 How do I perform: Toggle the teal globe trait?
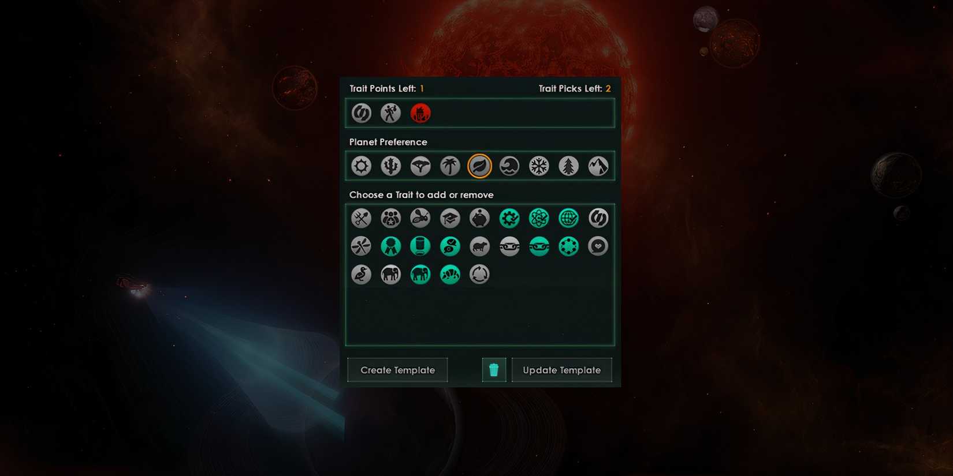pyautogui.click(x=569, y=218)
